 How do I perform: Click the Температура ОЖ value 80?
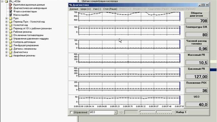coord(197,35)
